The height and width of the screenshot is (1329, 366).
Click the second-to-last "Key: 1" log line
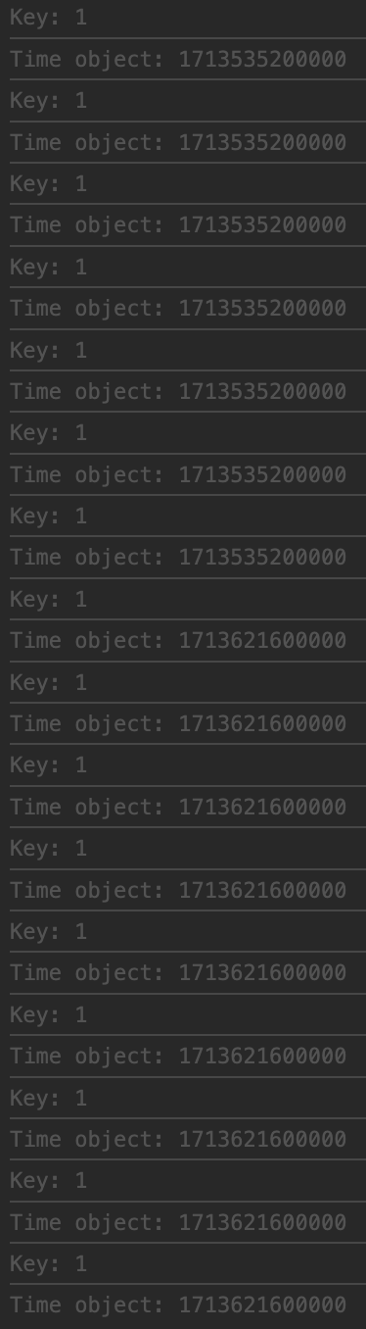click(48, 1181)
